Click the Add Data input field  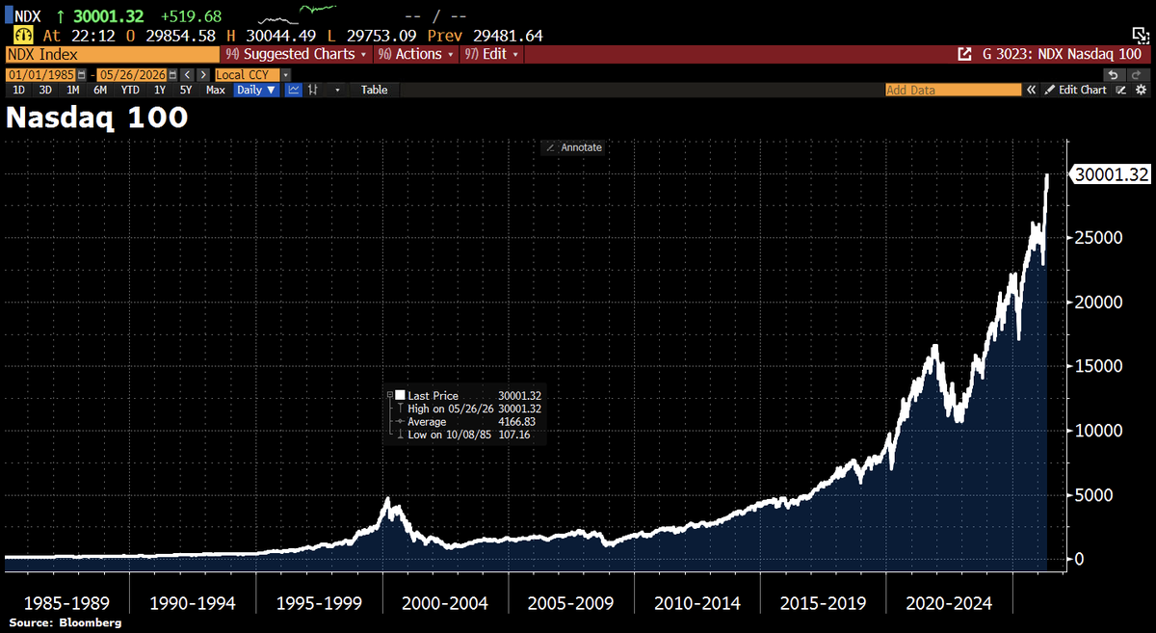954,90
